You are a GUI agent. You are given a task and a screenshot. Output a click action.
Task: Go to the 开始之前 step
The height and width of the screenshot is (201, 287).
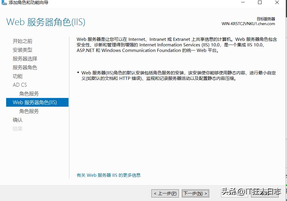click(23, 41)
